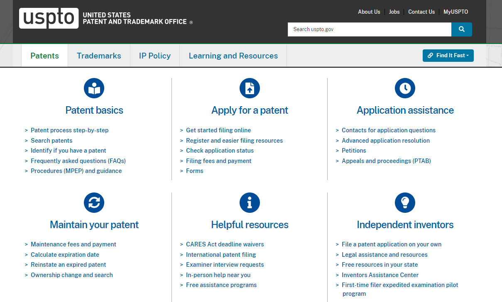Open the Petitions link
Viewport: 502px width, 302px height.
[x=354, y=151]
